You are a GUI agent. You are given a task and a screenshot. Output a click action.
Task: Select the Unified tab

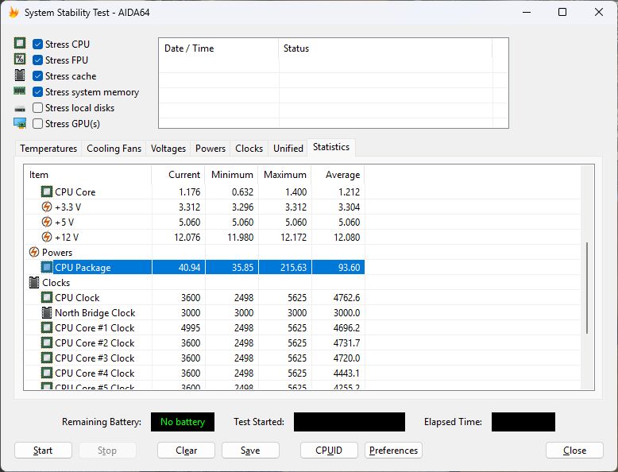point(288,149)
